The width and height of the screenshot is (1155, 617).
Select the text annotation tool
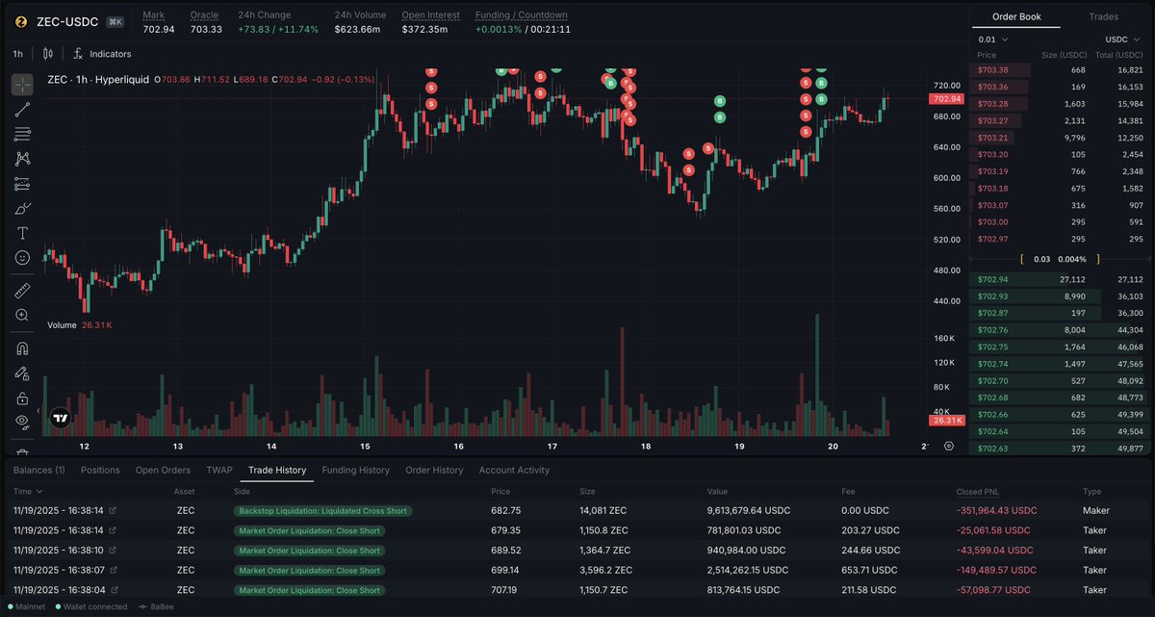click(20, 232)
